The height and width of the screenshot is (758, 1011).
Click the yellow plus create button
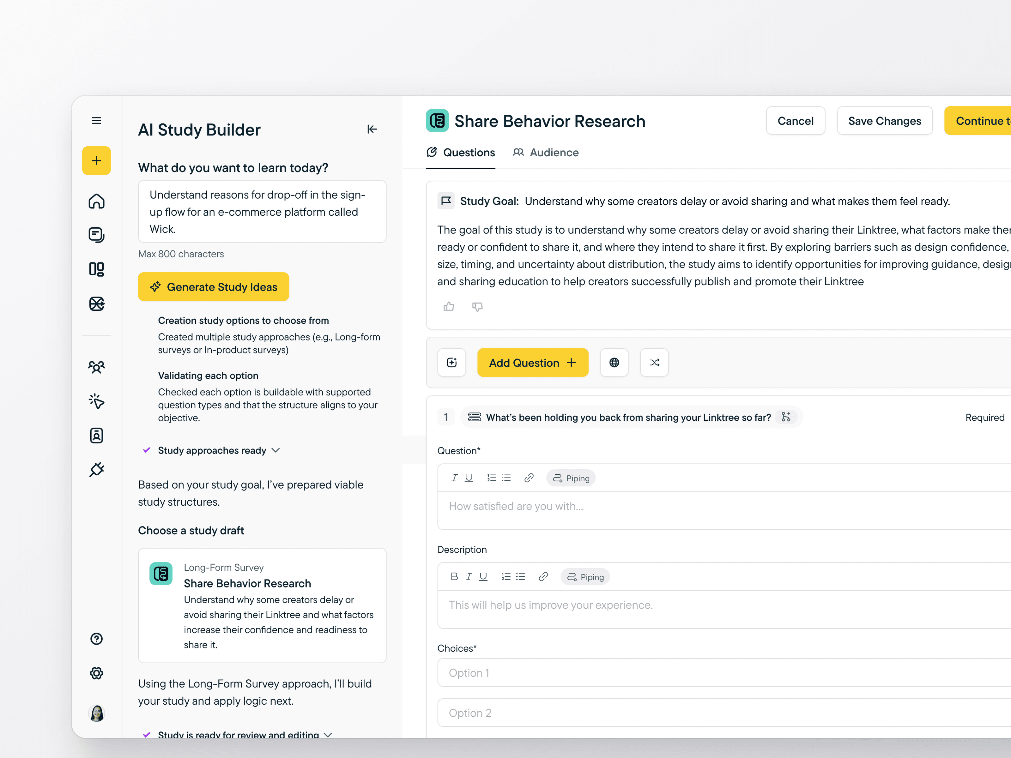point(96,160)
